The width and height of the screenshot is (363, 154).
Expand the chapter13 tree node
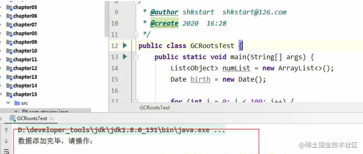[x=1, y=77]
